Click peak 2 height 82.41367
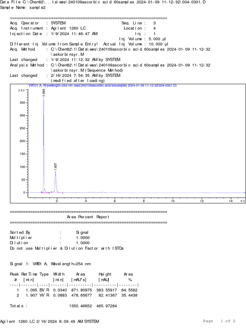Screen dimensions: 246x328 [x=108, y=295]
